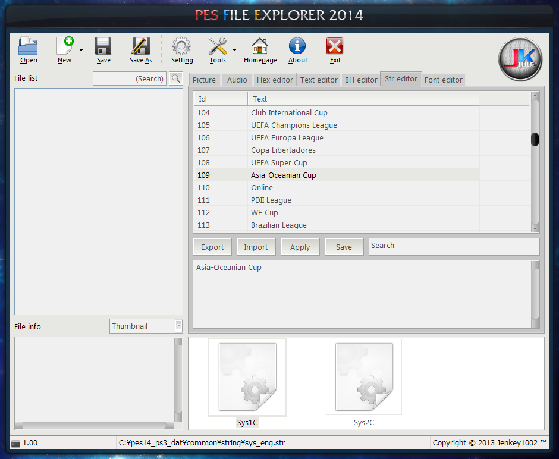Image resolution: width=559 pixels, height=459 pixels.
Task: Expand the Tools dropdown arrow
Action: tap(234, 51)
